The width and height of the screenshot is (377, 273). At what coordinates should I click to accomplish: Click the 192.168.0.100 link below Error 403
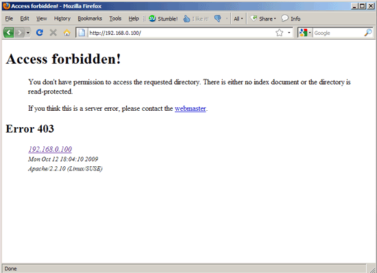[x=50, y=149]
